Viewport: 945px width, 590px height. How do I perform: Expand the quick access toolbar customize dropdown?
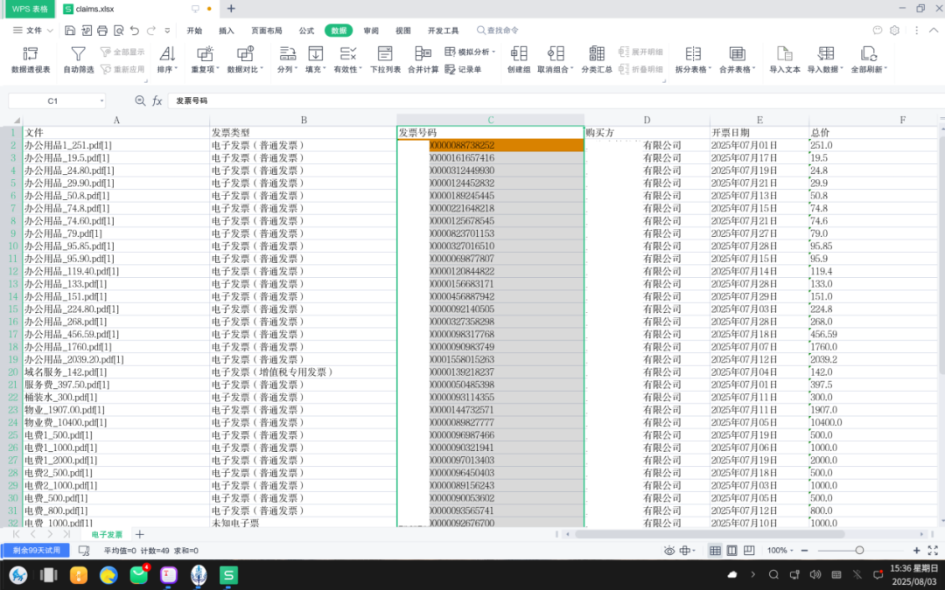click(167, 30)
